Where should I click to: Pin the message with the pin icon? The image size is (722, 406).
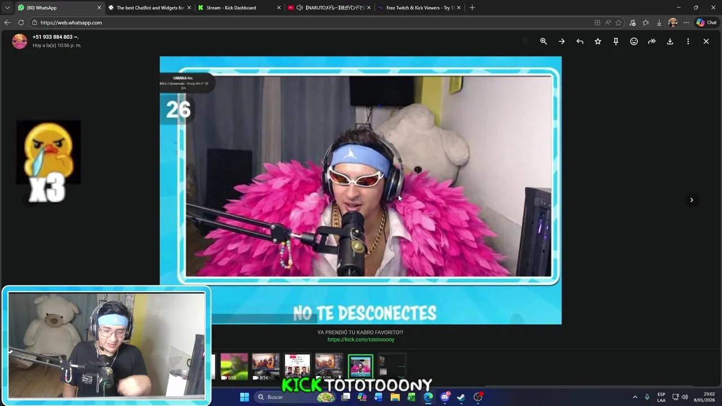point(615,41)
